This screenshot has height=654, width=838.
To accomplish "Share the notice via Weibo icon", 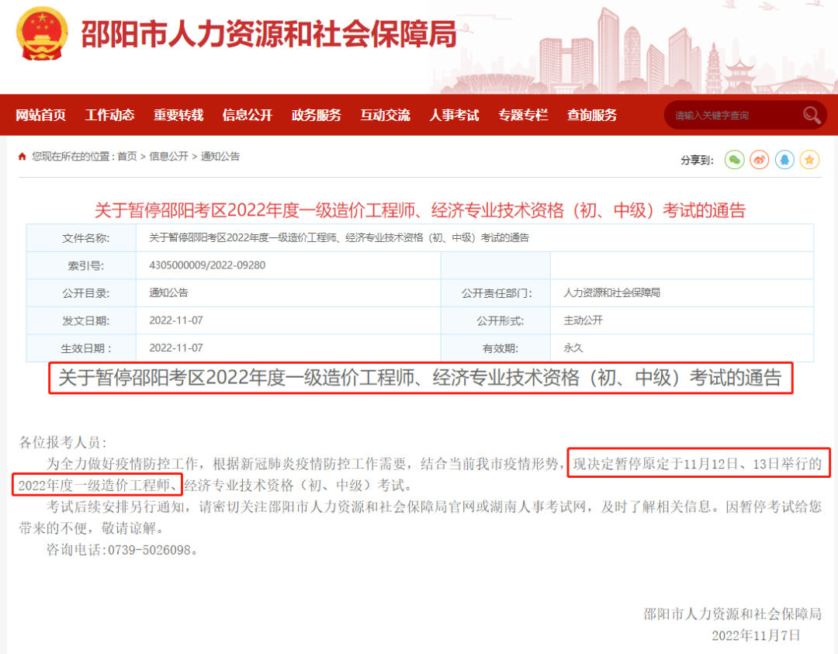I will (x=760, y=160).
